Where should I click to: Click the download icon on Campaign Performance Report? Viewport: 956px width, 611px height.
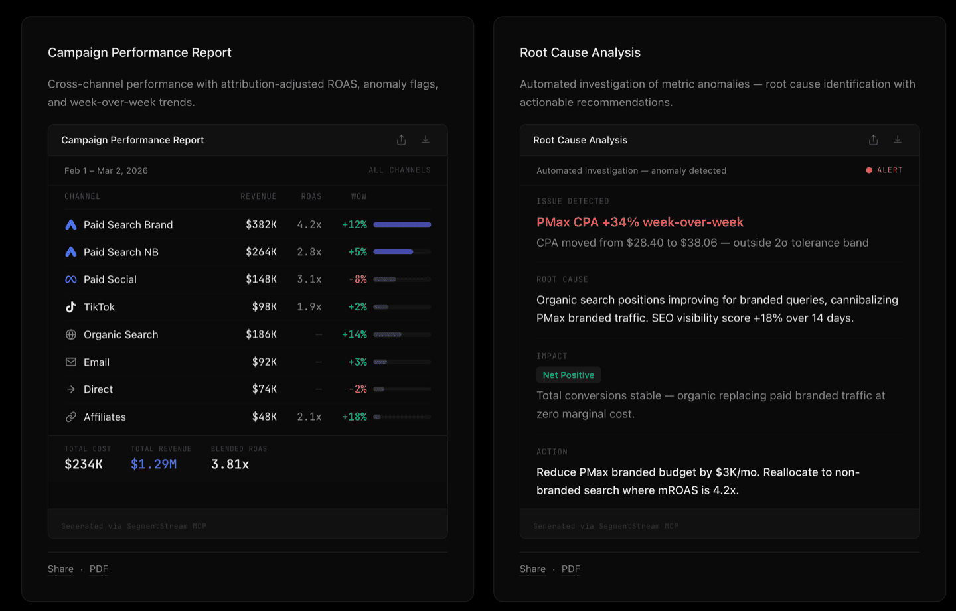[426, 140]
